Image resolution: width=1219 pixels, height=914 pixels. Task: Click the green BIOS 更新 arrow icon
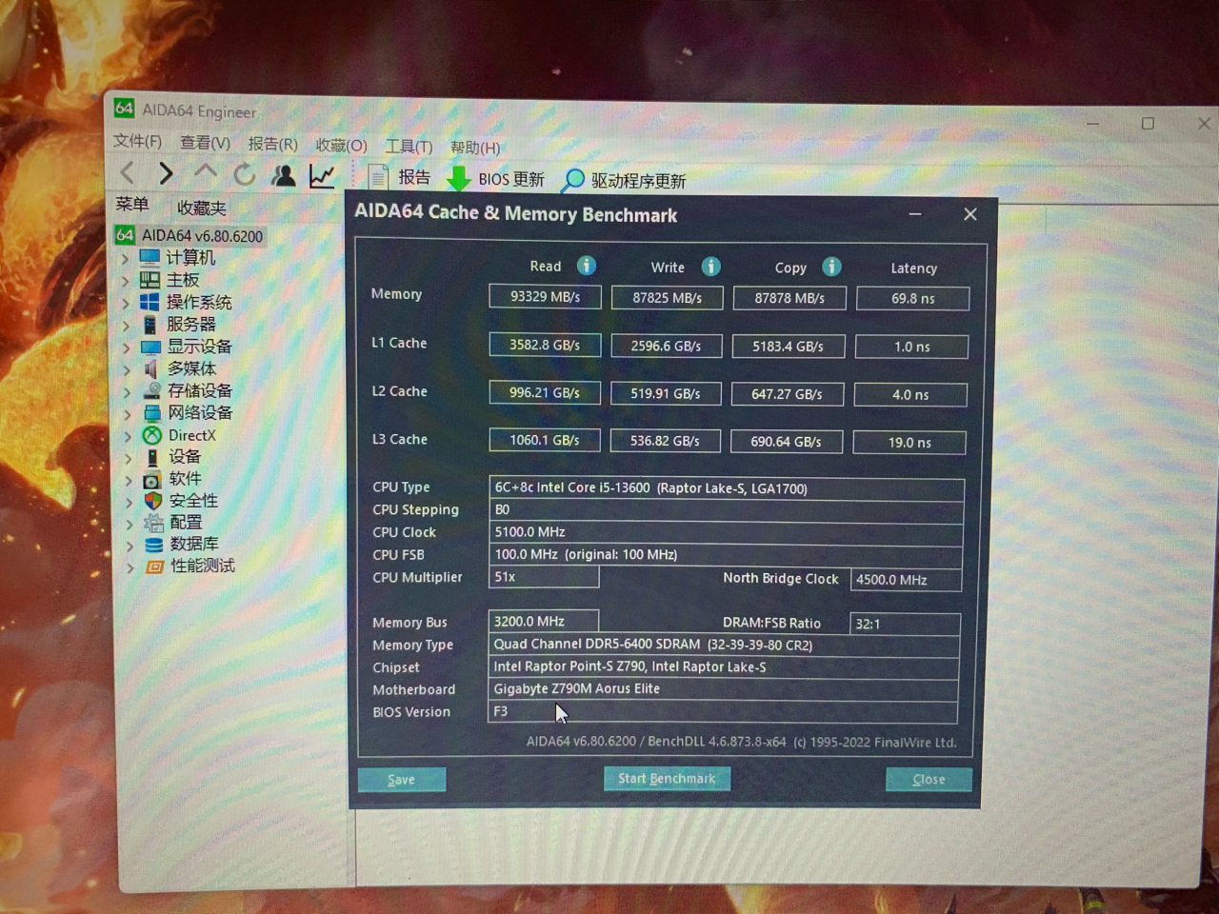tap(459, 178)
